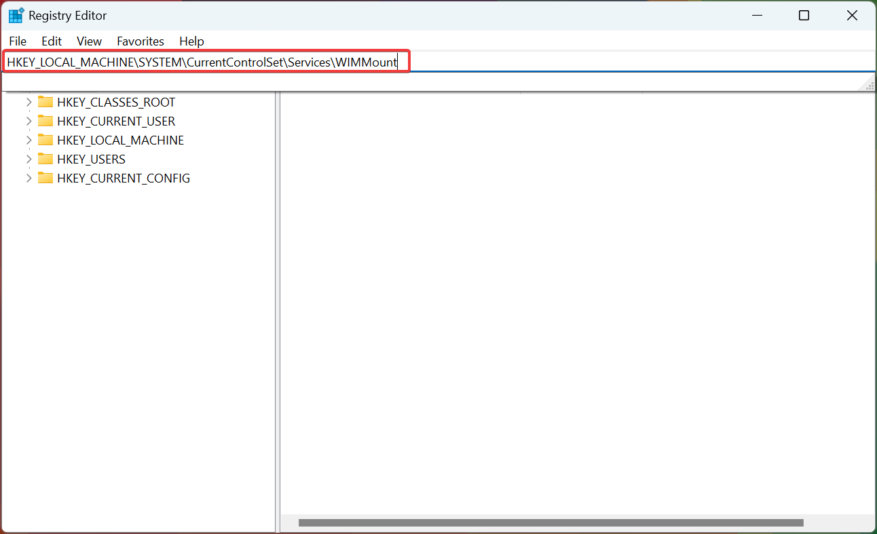Open the Help menu

pos(191,41)
